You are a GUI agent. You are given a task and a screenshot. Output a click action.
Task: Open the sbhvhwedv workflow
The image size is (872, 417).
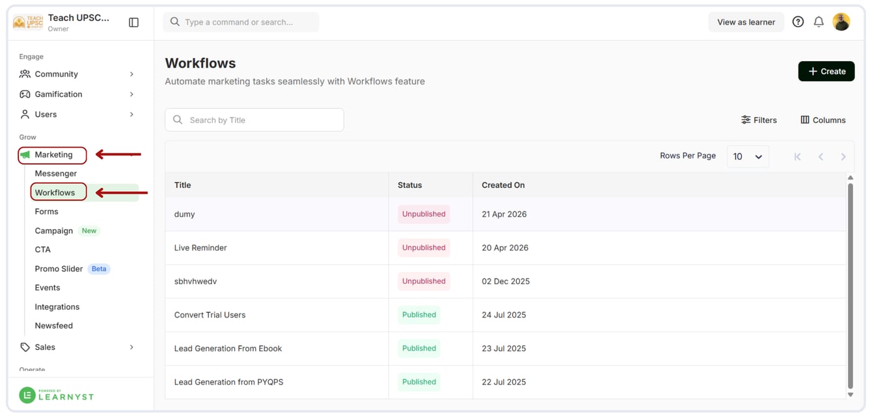pos(195,282)
